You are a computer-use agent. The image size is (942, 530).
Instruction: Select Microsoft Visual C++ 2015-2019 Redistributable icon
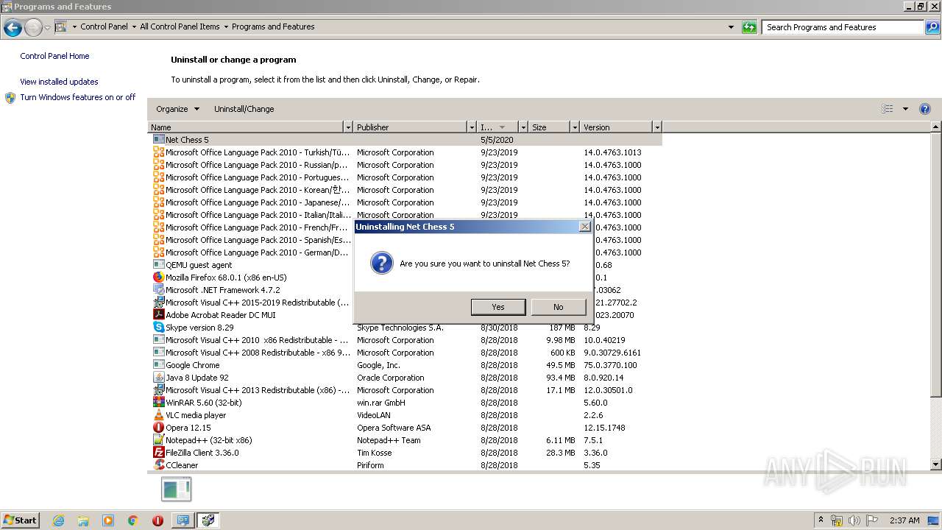pyautogui.click(x=158, y=303)
